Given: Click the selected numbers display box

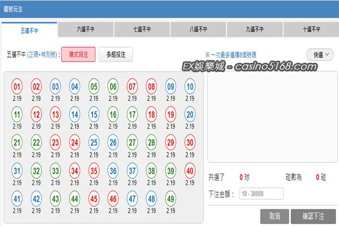Looking at the screenshot, I should (x=272, y=117).
